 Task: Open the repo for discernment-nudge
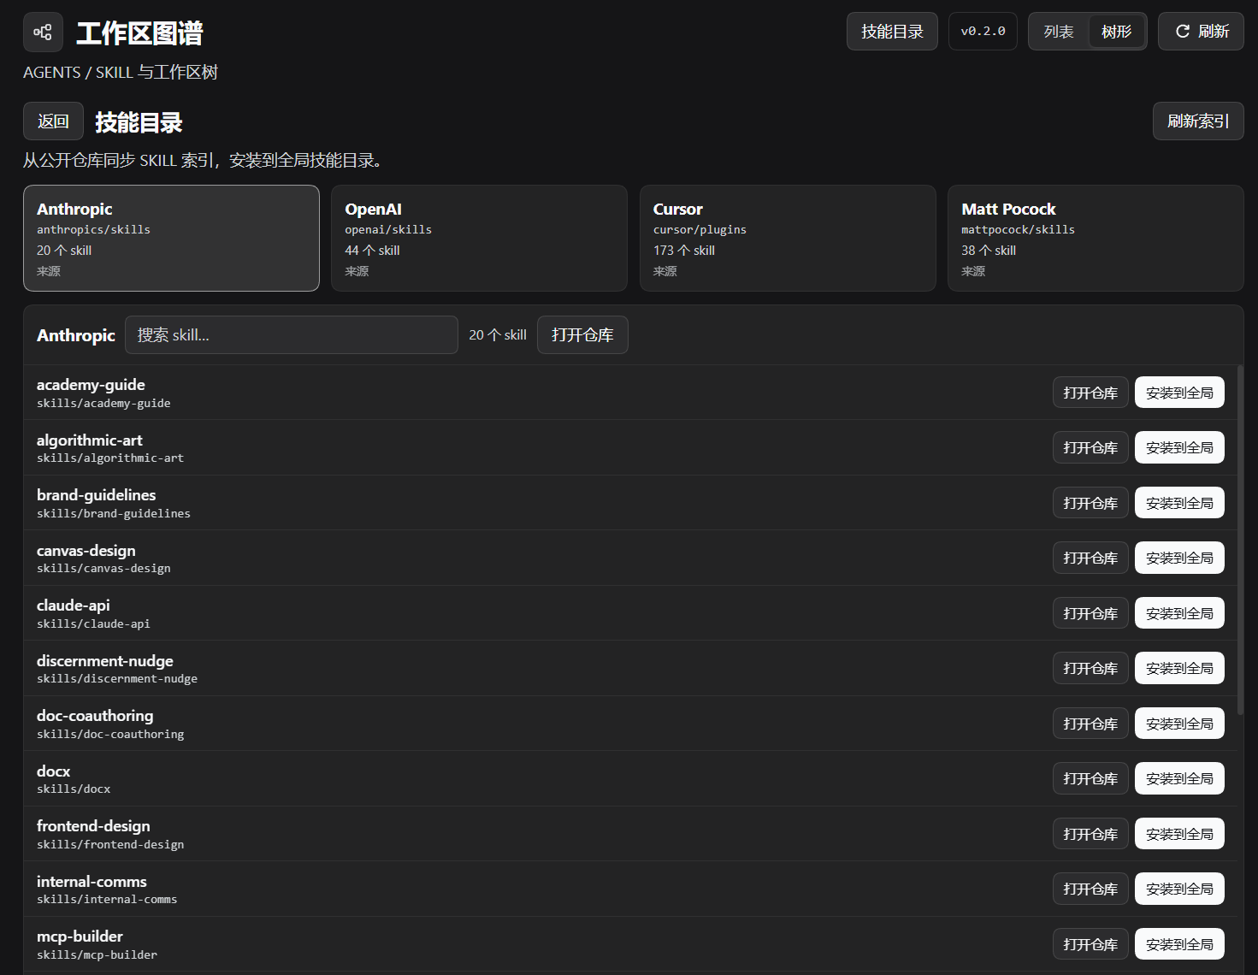tap(1090, 668)
